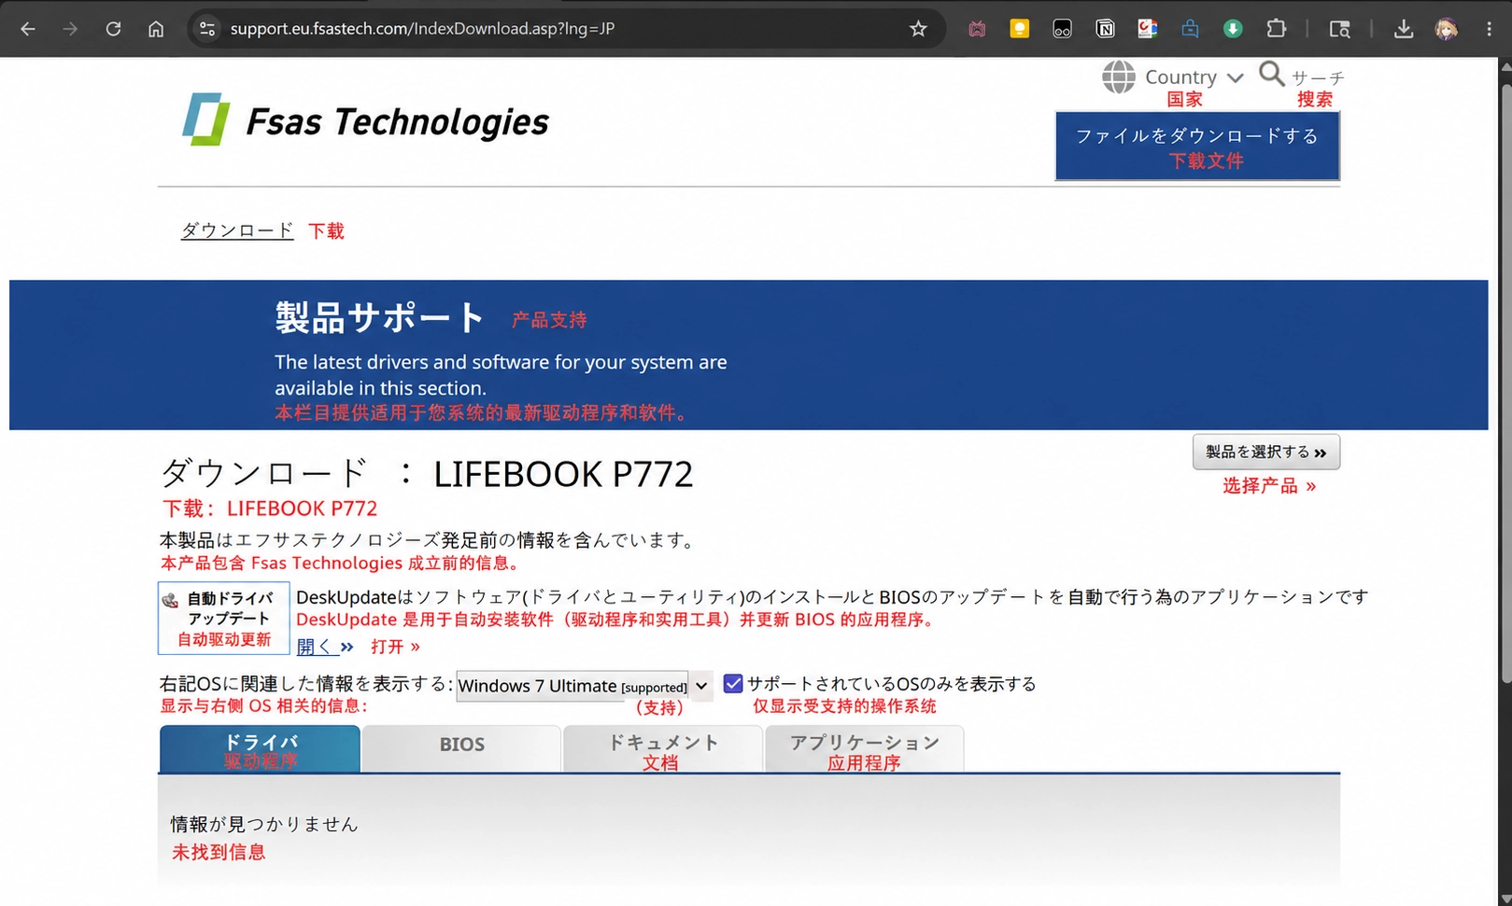This screenshot has width=1512, height=906.
Task: Click the 製品サポート banner heading
Action: (x=380, y=318)
